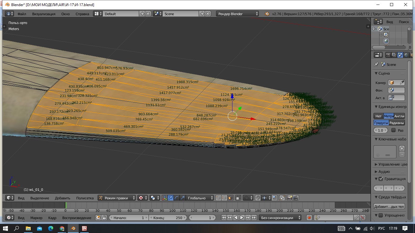
Task: Click the camera eyedropper icon
Action: click(x=402, y=83)
